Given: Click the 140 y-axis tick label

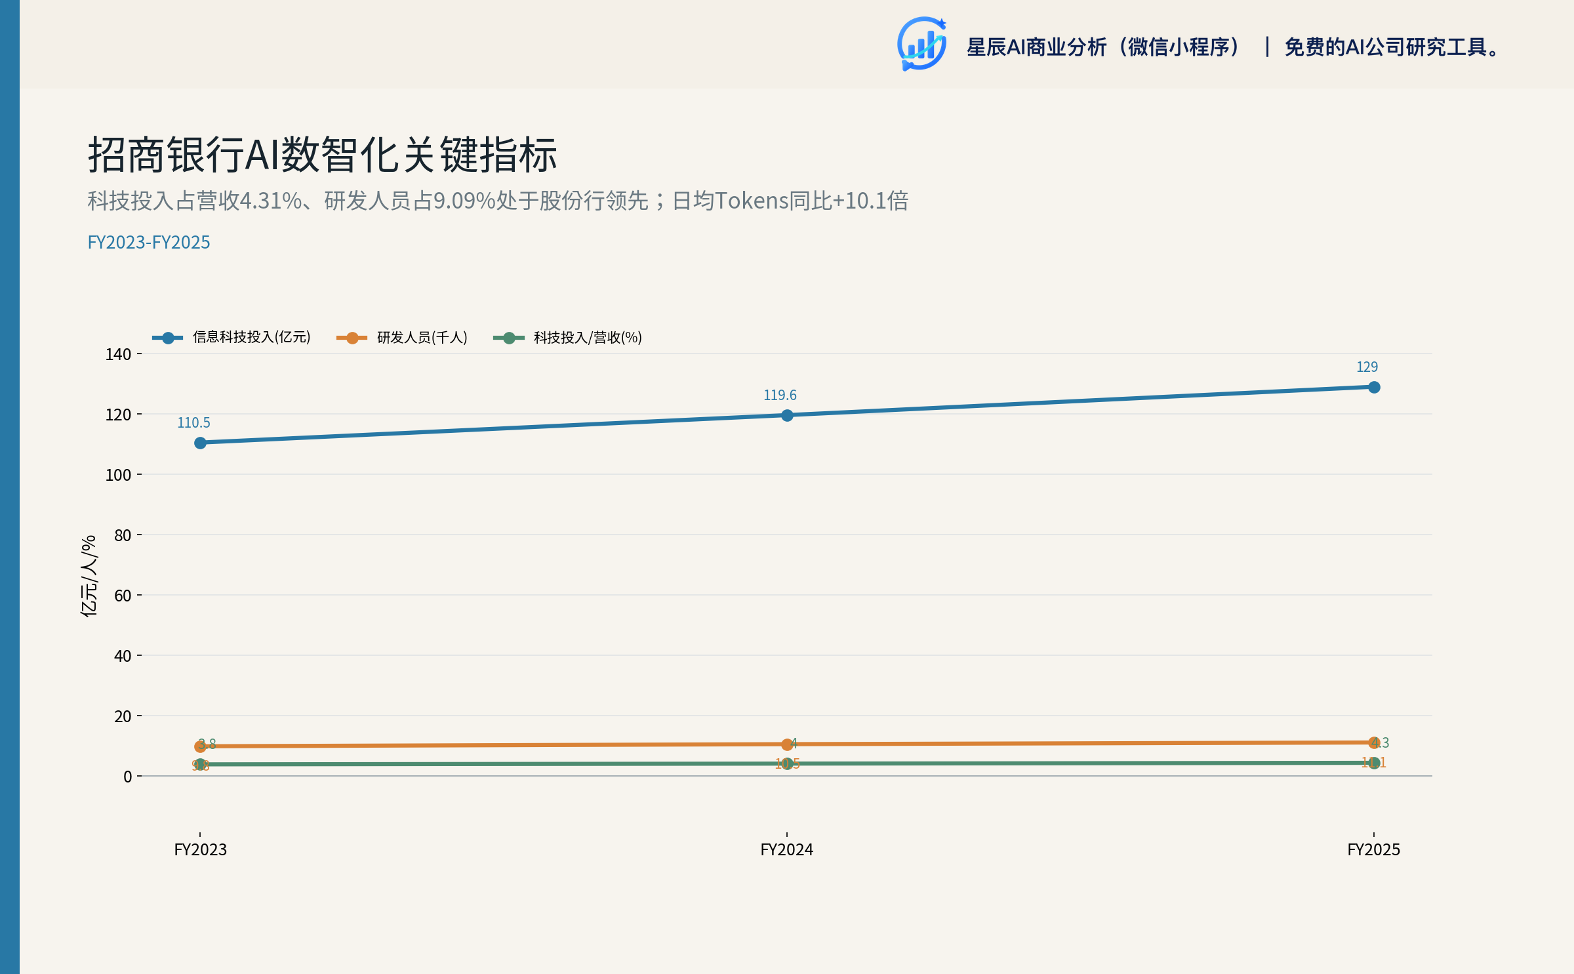Looking at the screenshot, I should pos(118,354).
